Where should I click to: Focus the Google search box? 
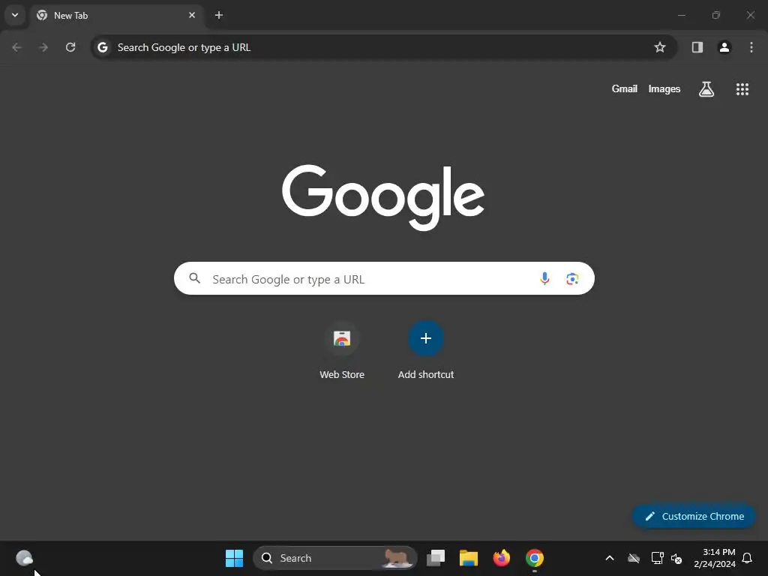[x=384, y=279]
